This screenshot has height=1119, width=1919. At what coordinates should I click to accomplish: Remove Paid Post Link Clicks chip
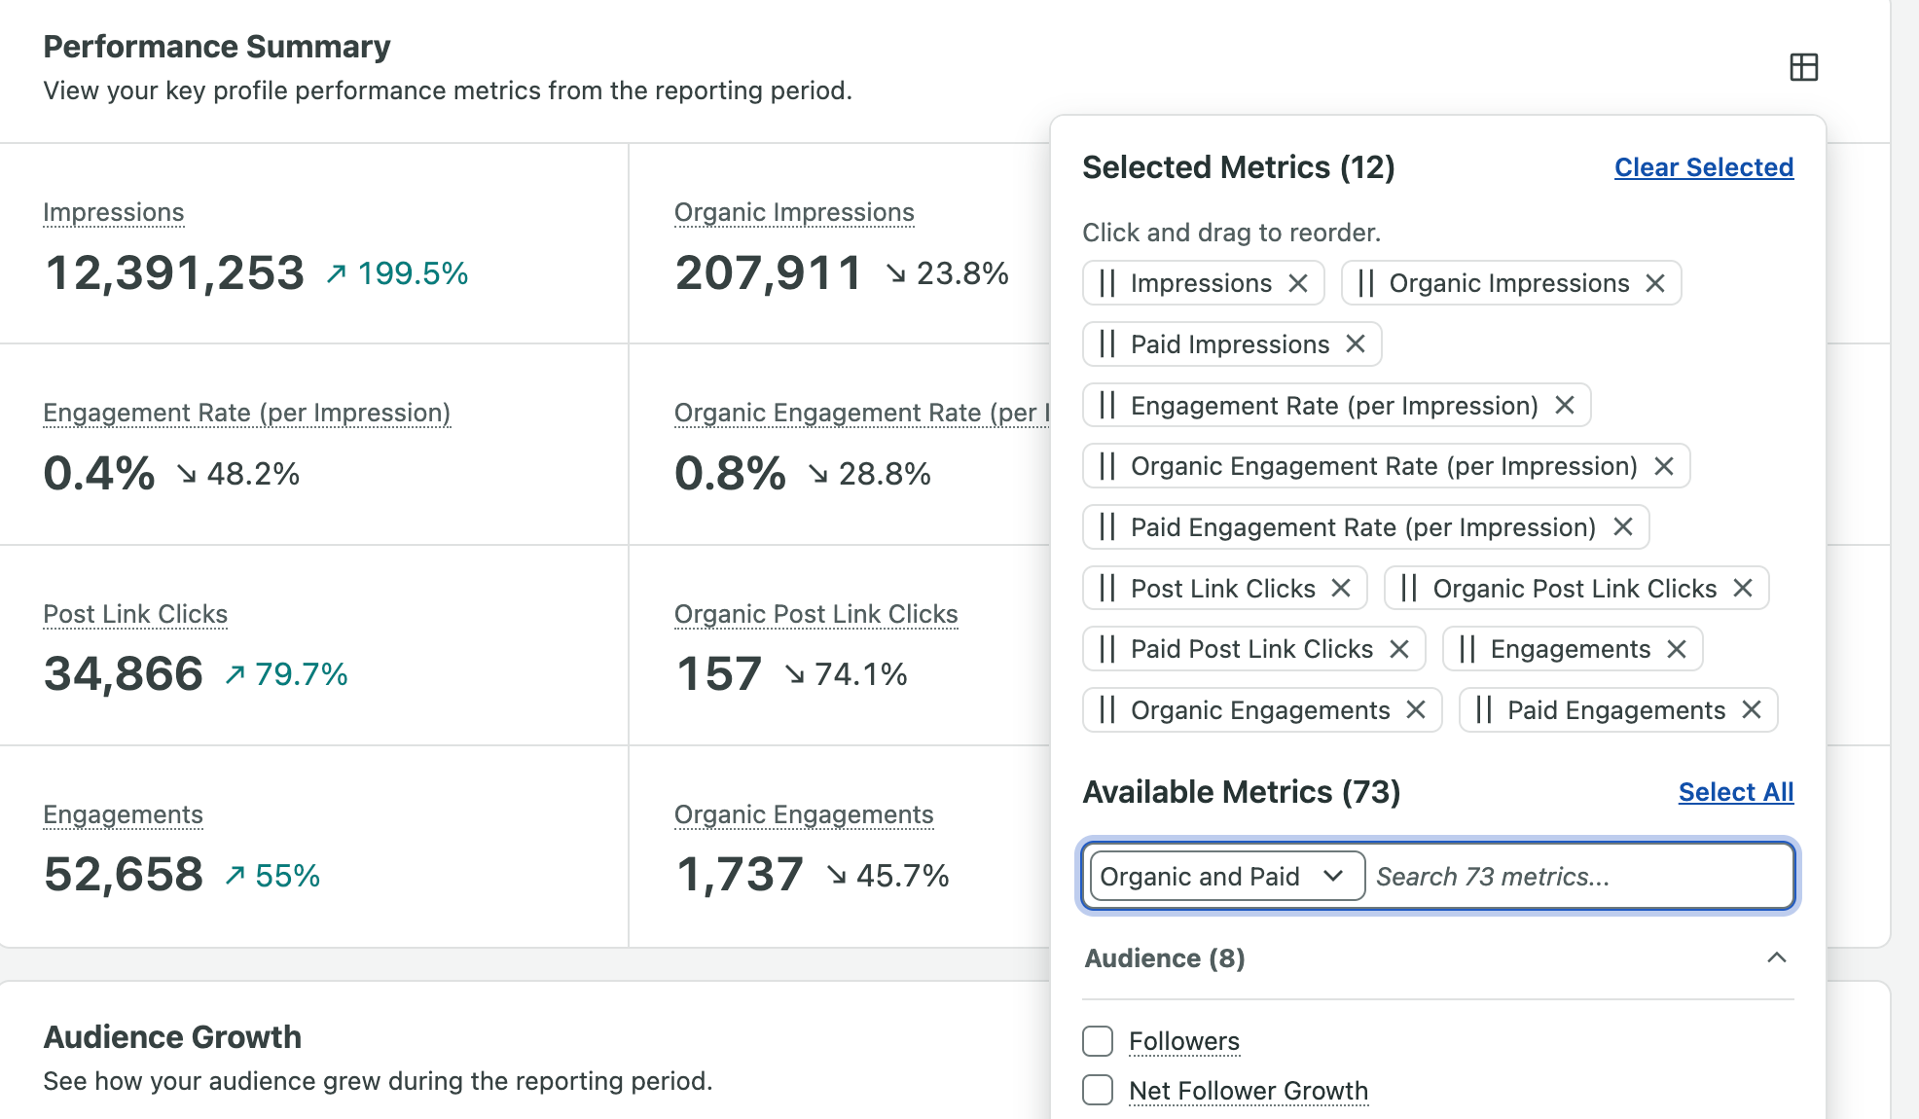click(x=1399, y=649)
